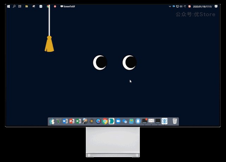Open the Zoom camera app in dock
The width and height of the screenshot is (226, 162).
coord(118,121)
